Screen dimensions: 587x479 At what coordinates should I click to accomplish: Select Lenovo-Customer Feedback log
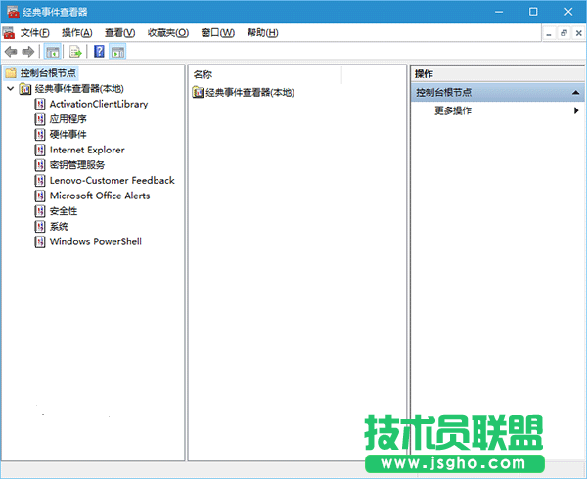(112, 180)
